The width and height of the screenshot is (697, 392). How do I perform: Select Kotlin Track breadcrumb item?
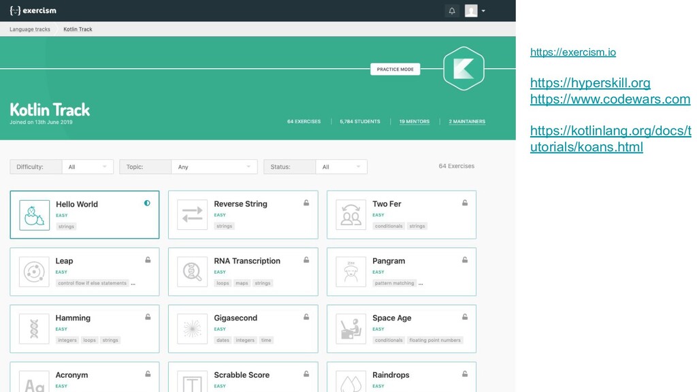(x=78, y=29)
